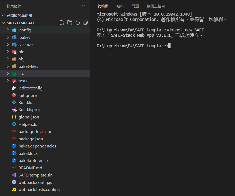Collapse the 已開啟的編輯器 section
235x196 pixels.
point(3,16)
